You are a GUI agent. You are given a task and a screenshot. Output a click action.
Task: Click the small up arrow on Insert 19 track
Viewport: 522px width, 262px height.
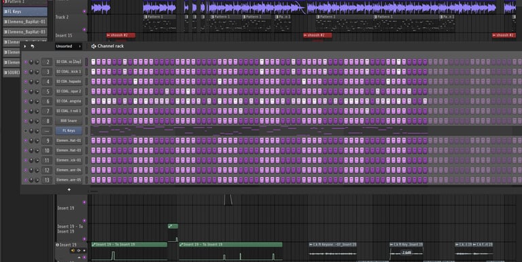point(80,257)
